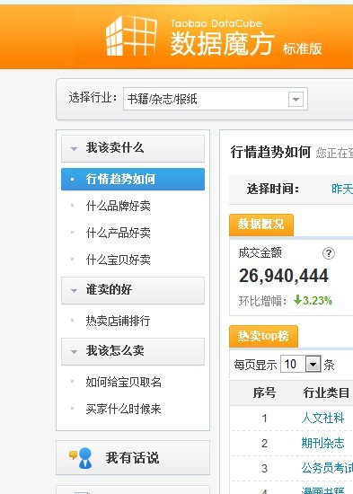
Task: Open the 选择行业 dropdown arrow
Action: point(296,99)
